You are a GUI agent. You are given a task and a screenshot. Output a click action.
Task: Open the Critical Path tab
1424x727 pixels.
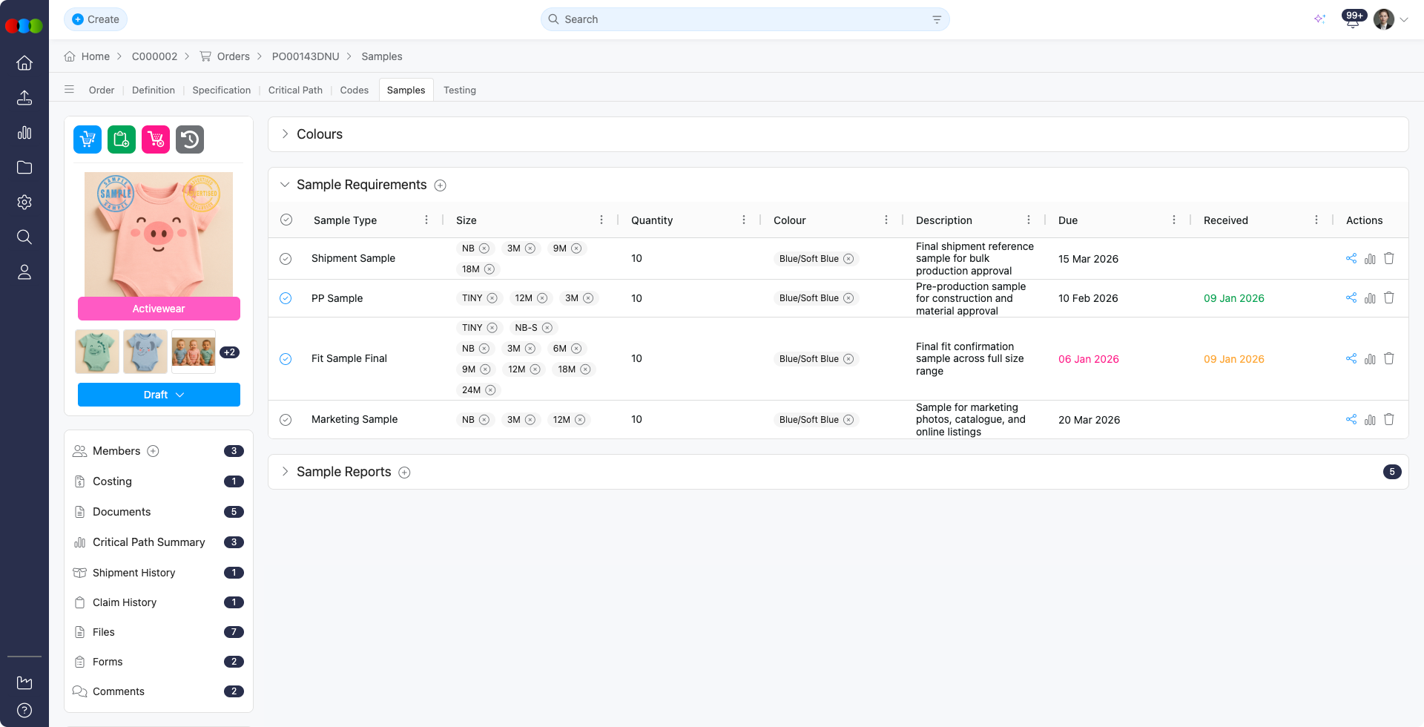(x=295, y=90)
